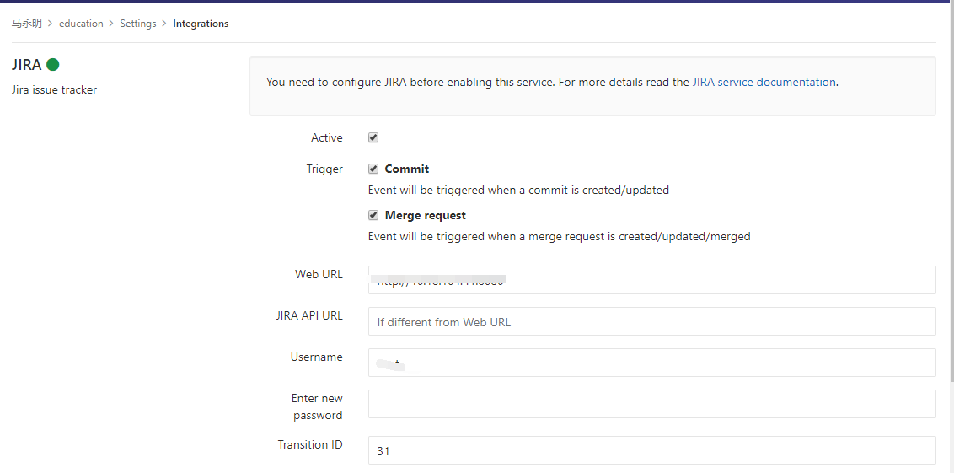
Task: Click the Enter new password field
Action: (x=651, y=404)
